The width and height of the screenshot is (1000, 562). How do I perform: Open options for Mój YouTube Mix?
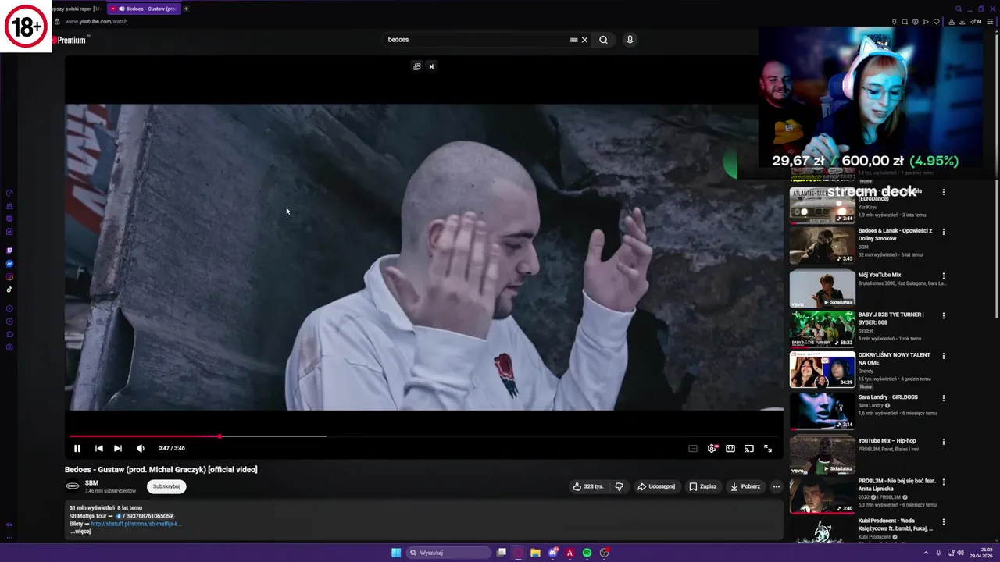coord(943,276)
